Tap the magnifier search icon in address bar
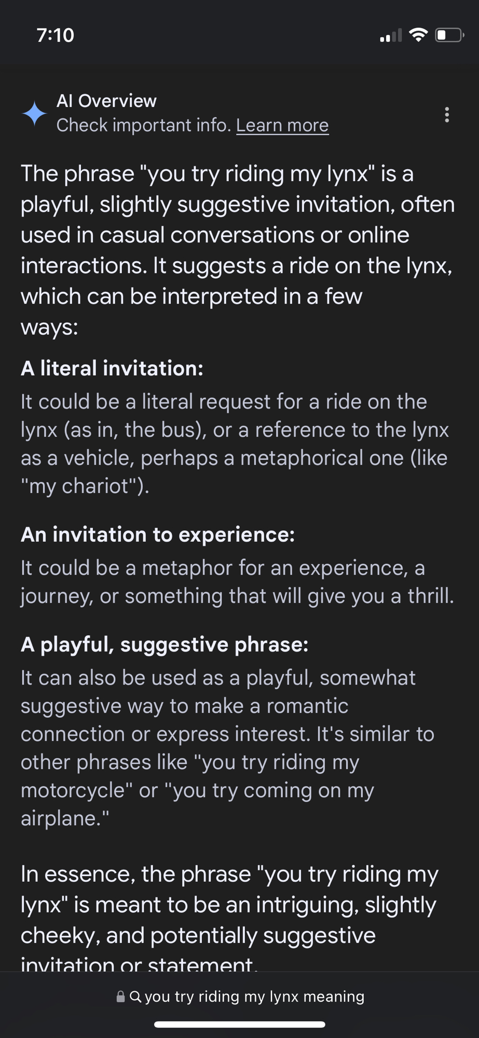This screenshot has height=1038, width=479. pyautogui.click(x=135, y=996)
